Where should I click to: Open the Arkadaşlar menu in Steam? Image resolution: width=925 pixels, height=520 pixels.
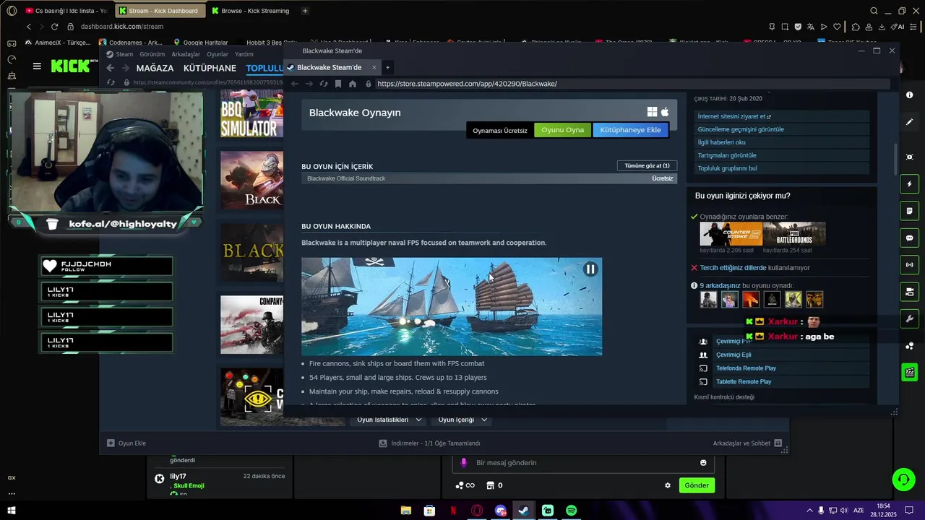(x=186, y=54)
